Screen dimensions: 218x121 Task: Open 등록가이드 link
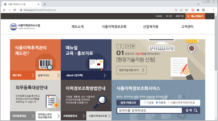coord(48,75)
